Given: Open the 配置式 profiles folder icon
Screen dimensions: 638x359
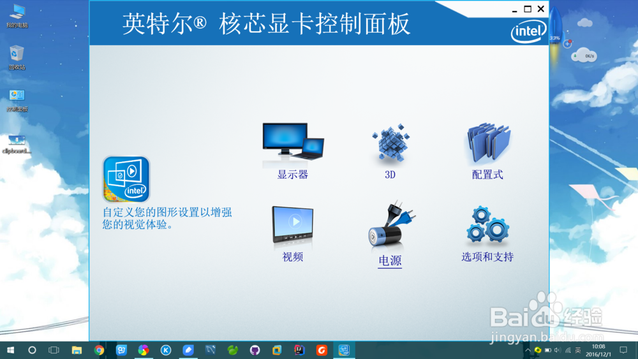Looking at the screenshot, I should tap(488, 143).
